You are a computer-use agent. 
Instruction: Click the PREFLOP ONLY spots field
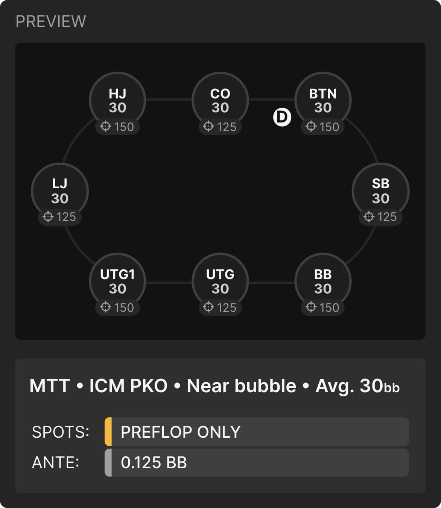pyautogui.click(x=257, y=432)
